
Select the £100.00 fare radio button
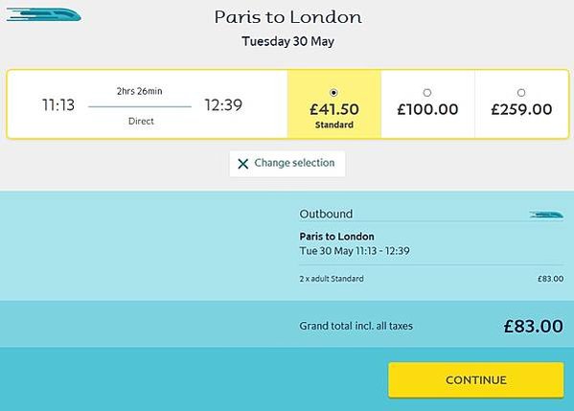pos(427,93)
